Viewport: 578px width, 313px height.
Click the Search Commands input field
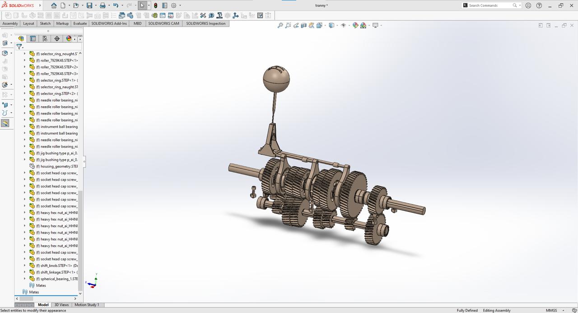click(x=490, y=5)
